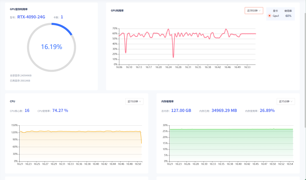Click the chevron arrow in CPU time selector

click(x=140, y=101)
